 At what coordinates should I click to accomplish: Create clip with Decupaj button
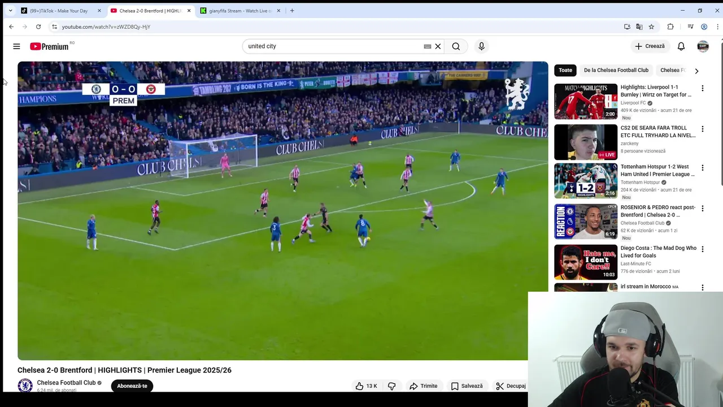[x=511, y=386]
